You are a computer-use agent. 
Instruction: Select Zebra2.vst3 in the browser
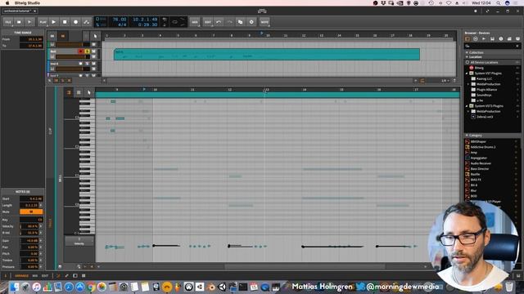[485, 117]
